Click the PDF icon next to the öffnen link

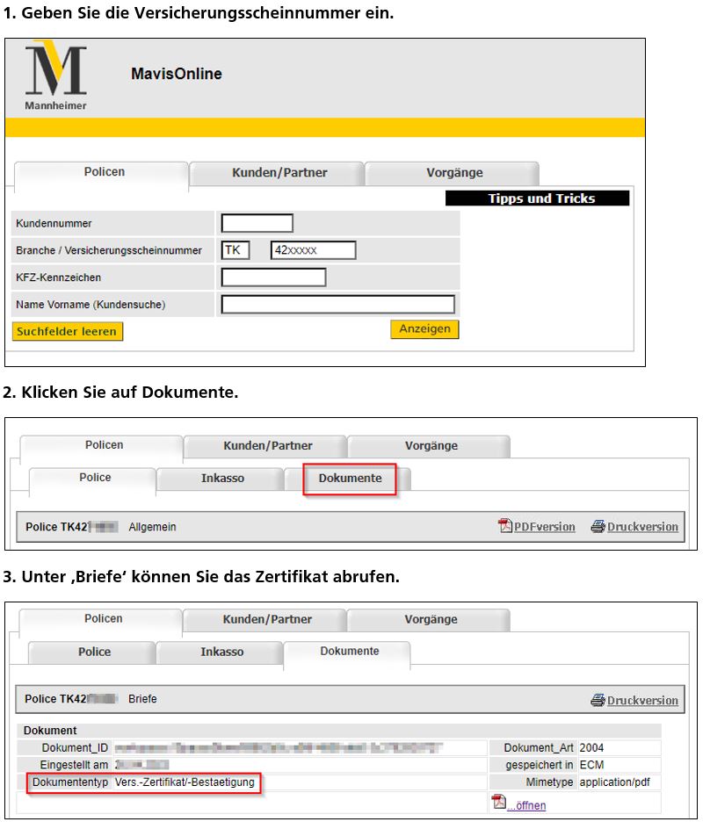pyautogui.click(x=499, y=803)
